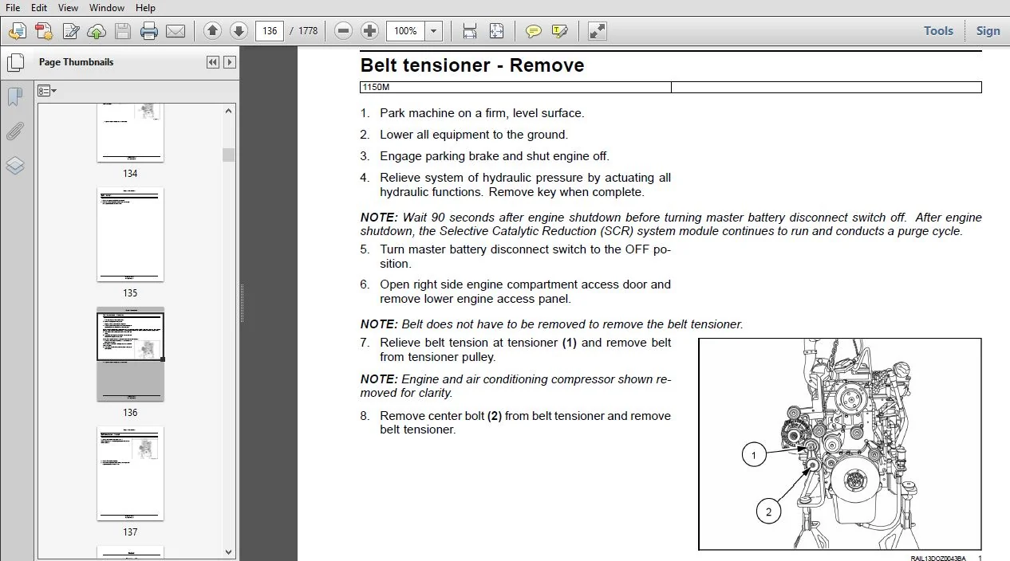
Task: Go to next page with down arrow
Action: (x=239, y=31)
